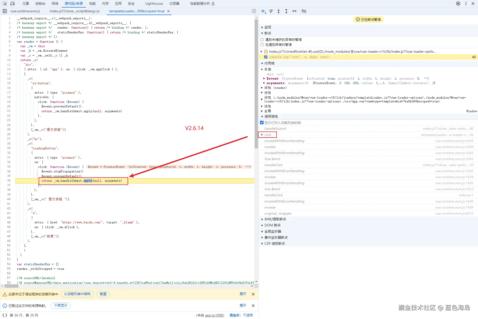The width and height of the screenshot is (478, 319).
Task: Collapse the 本地 local scope
Action: 262,69
